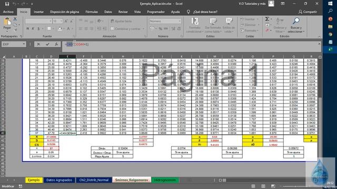Click the font color A swatch
The image size is (337, 189).
coord(68,28)
